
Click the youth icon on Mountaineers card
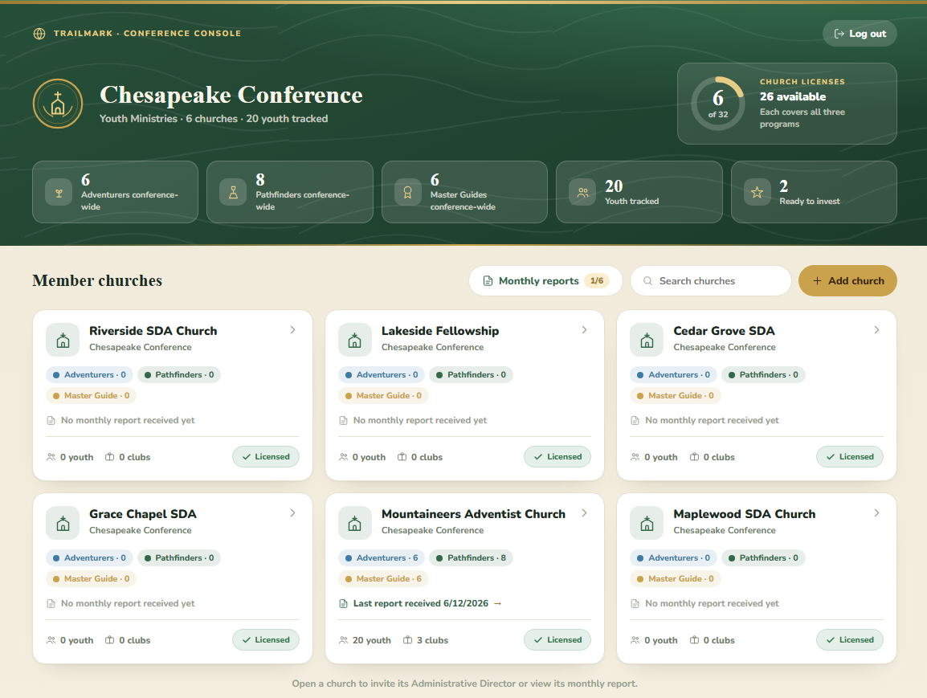click(344, 640)
